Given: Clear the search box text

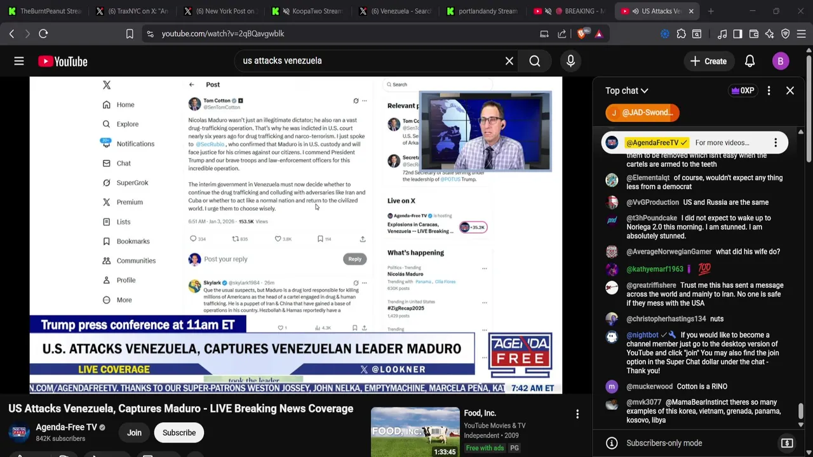Looking at the screenshot, I should 509,61.
